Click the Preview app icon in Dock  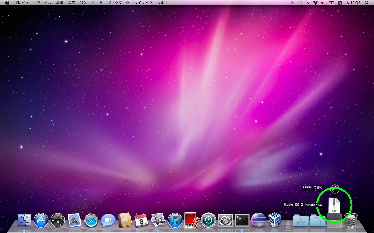pos(158,220)
